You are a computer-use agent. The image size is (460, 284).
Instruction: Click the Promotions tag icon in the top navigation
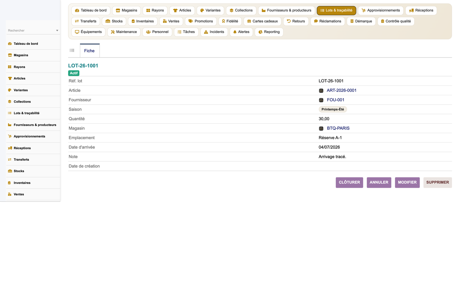tap(191, 21)
